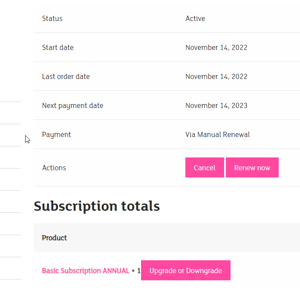Click the Subscription totals heading

coord(97,207)
